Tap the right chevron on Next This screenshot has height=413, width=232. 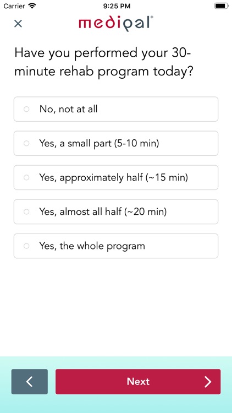point(208,382)
